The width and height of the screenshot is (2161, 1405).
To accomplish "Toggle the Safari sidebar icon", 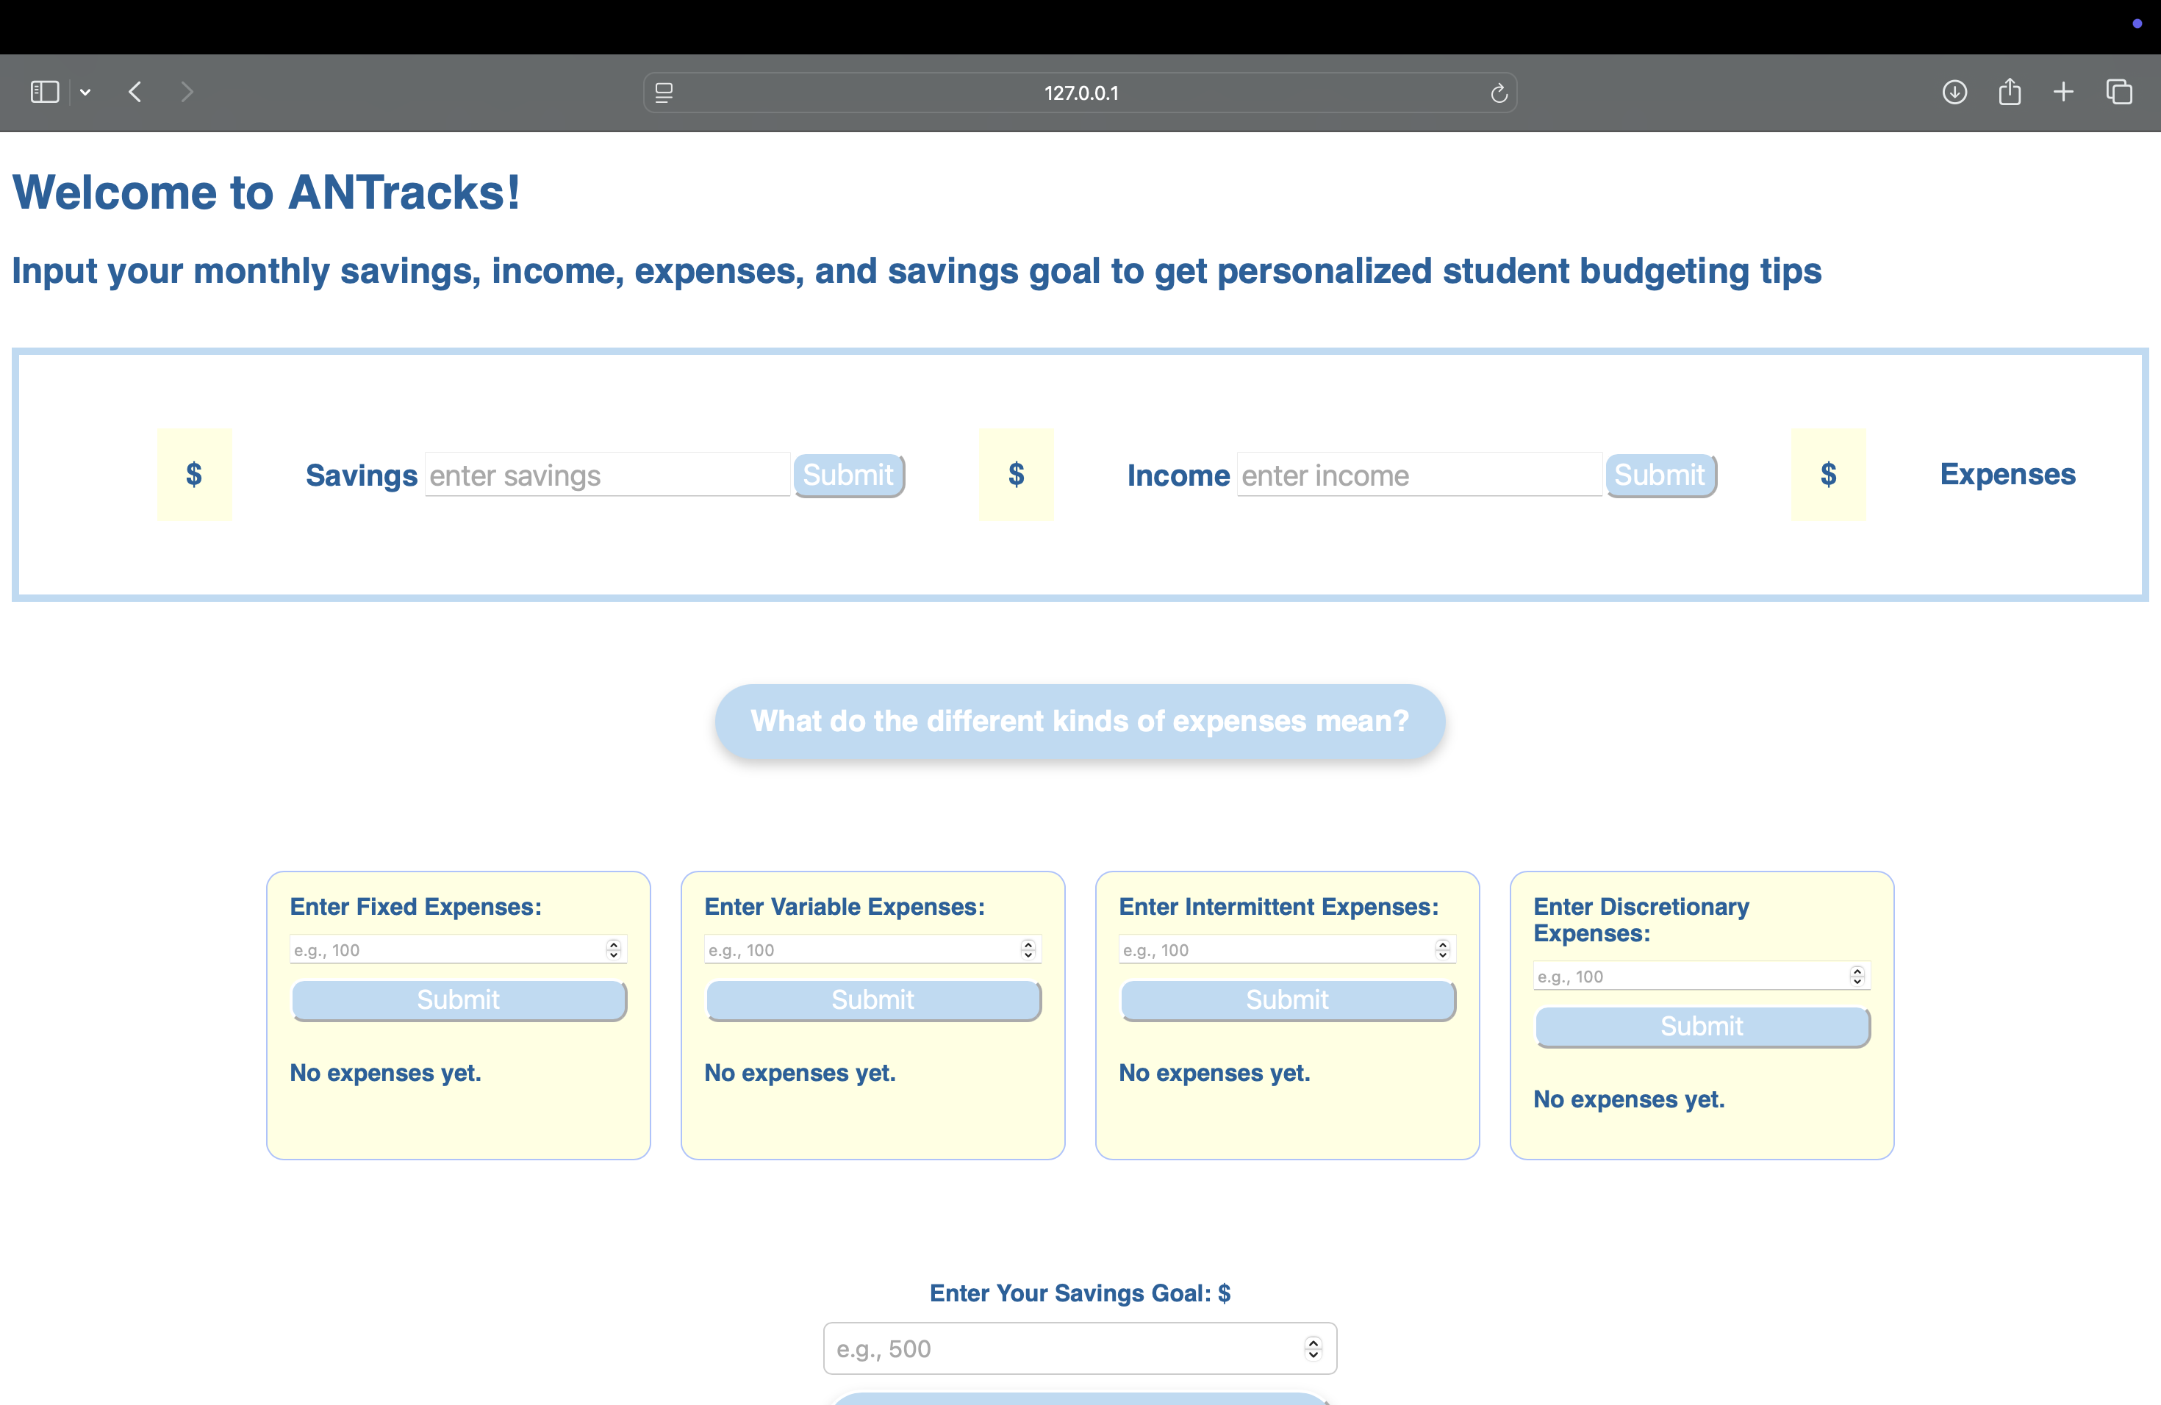I will [45, 92].
